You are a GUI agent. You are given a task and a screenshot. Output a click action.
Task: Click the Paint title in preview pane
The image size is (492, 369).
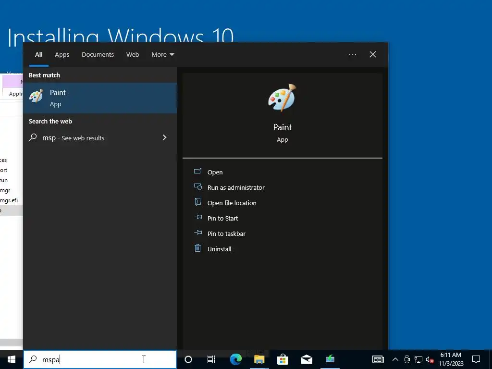(283, 127)
